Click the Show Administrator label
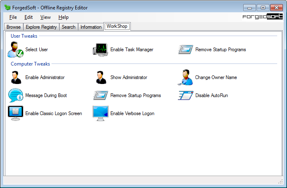This screenshot has width=287, height=188. point(129,77)
